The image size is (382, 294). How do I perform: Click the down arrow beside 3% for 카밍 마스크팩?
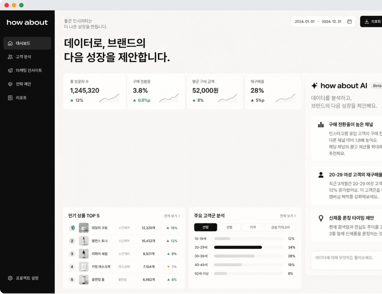[168, 267]
